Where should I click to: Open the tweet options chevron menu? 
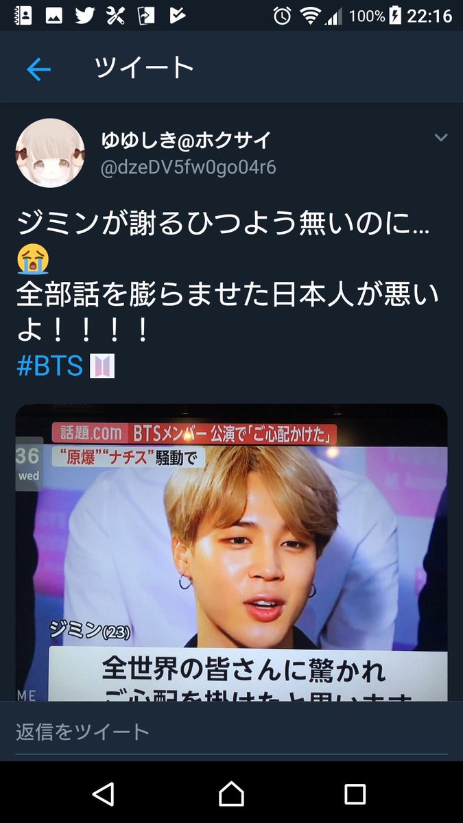click(x=441, y=138)
